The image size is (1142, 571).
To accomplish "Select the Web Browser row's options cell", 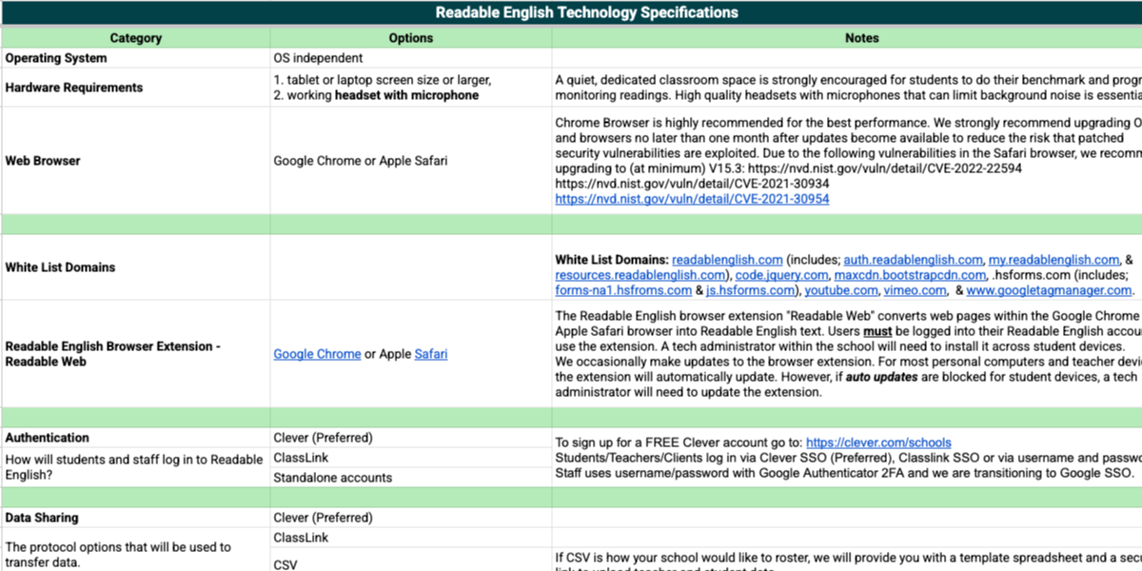I will point(411,161).
